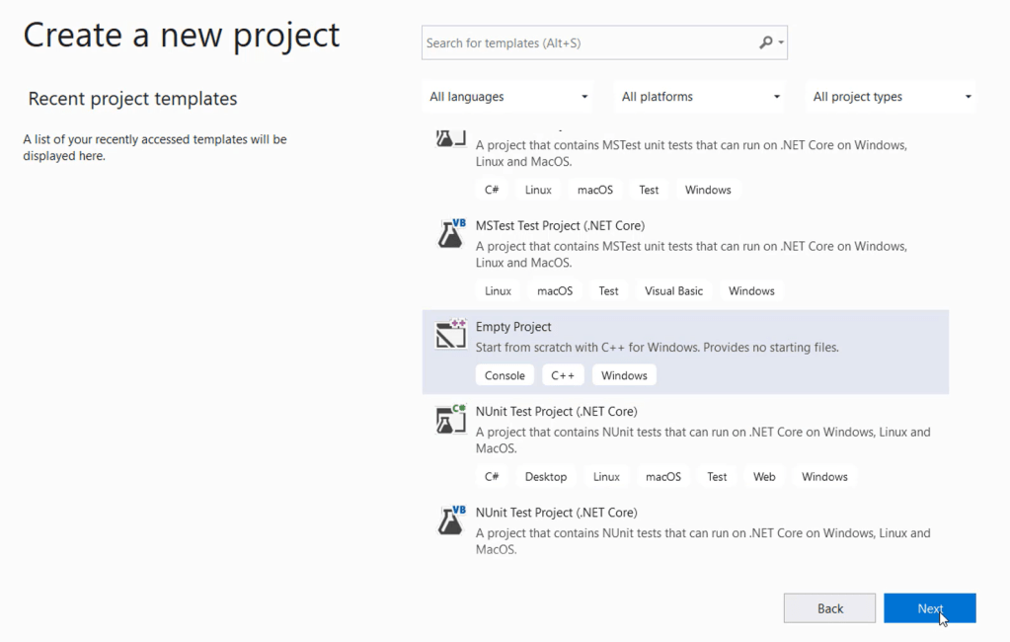This screenshot has width=1010, height=642.
Task: Click the Windows tag on NUnit C# project
Action: (x=824, y=476)
